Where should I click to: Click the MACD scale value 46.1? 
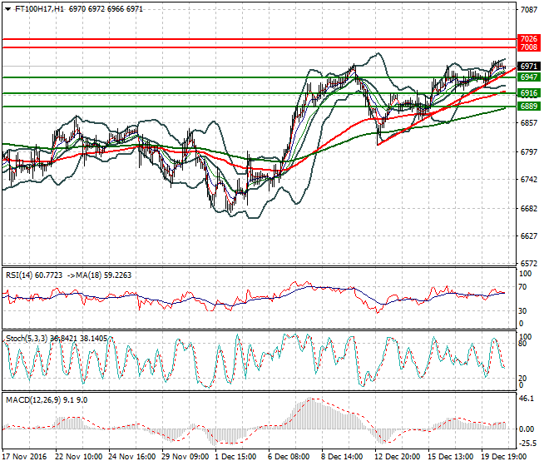(x=527, y=399)
